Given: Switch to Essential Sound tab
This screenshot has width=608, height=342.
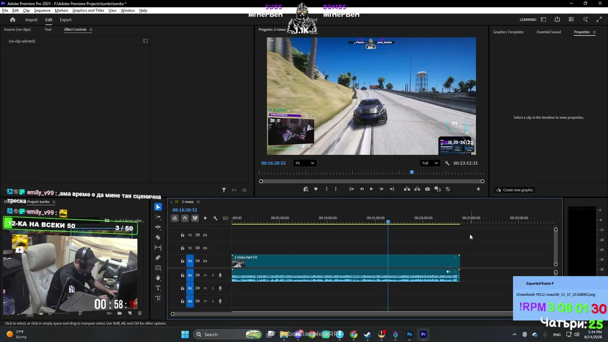Looking at the screenshot, I should (x=549, y=32).
